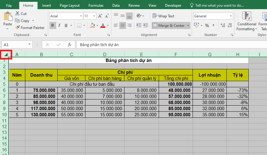The height and width of the screenshot is (155, 267).
Task: Set Middle Align for the cell
Action: click(123, 16)
